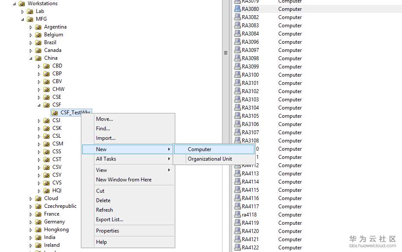Click the China OU folder icon
This screenshot has height=252, width=402.
[38, 58]
